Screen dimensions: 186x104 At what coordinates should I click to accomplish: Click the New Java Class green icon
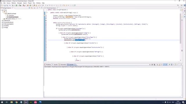click(x=30, y=5)
